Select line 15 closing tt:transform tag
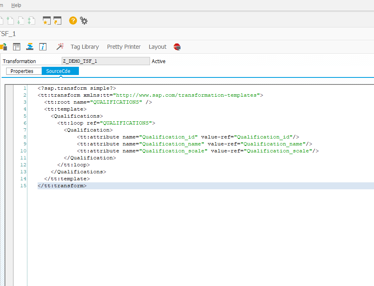The image size is (374, 286). click(x=62, y=185)
